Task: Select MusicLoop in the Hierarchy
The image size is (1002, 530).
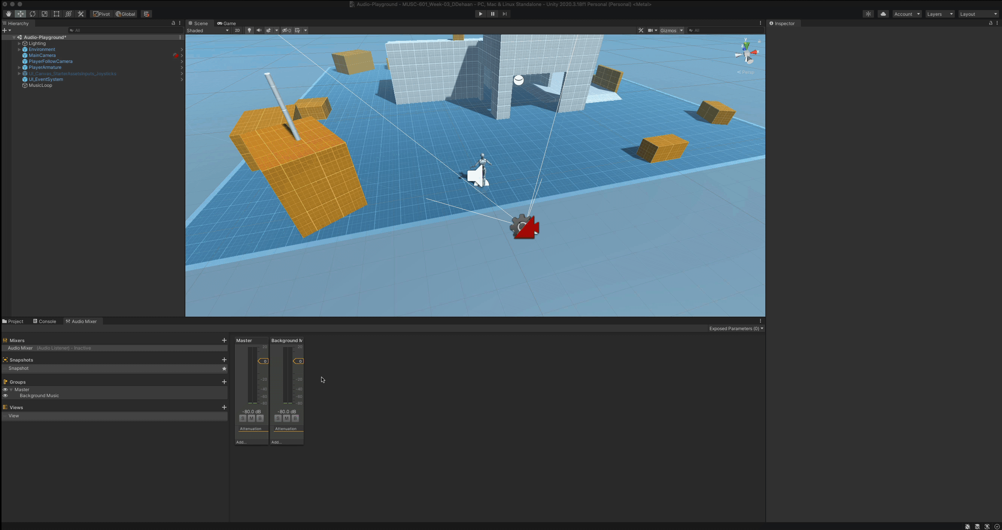Action: pyautogui.click(x=40, y=85)
